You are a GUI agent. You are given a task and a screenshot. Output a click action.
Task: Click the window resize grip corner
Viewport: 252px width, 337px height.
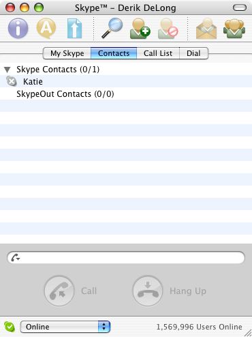248,333
